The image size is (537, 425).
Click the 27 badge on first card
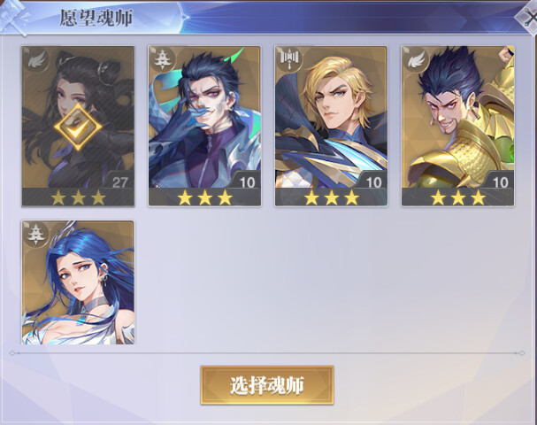point(119,181)
